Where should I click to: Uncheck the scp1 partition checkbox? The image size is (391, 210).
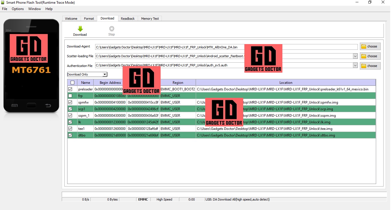click(70, 109)
